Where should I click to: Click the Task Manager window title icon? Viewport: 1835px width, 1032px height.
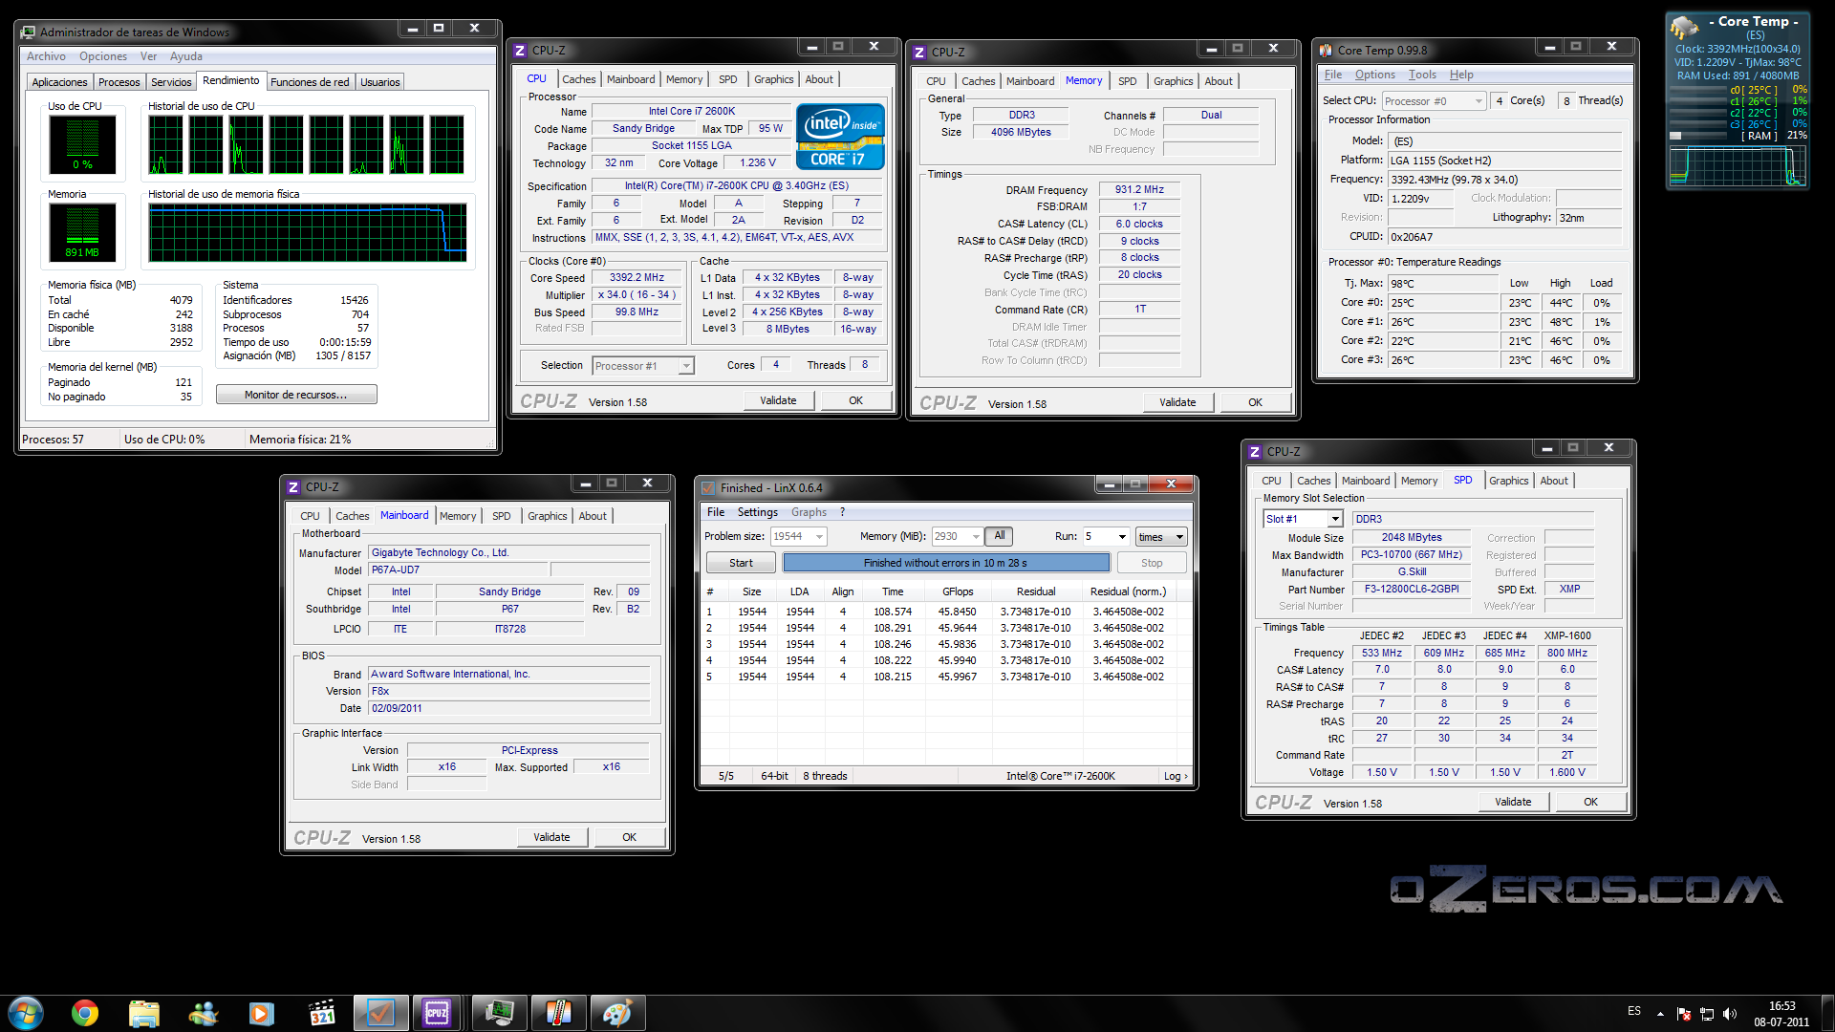click(29, 32)
